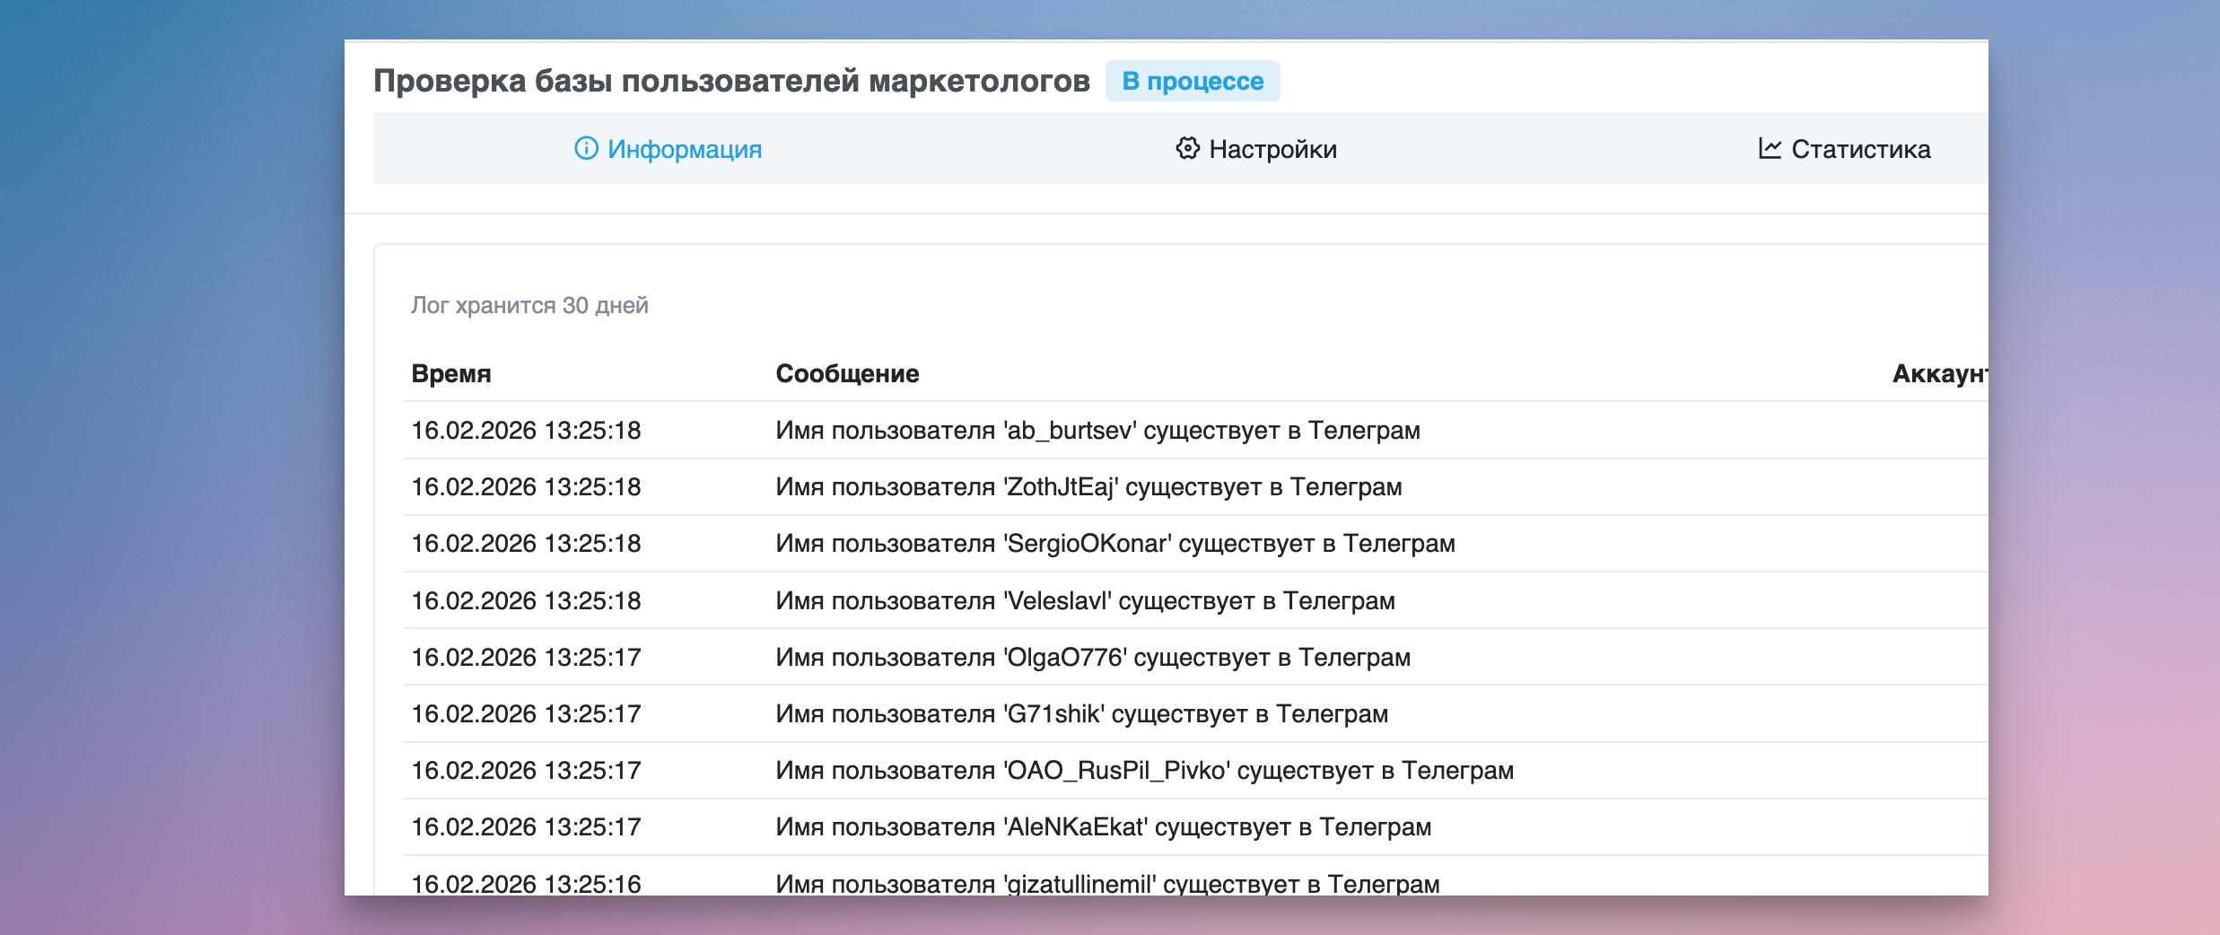Image resolution: width=2220 pixels, height=935 pixels.
Task: Select the log row for 'ZothJtEaj'
Action: (1088, 487)
